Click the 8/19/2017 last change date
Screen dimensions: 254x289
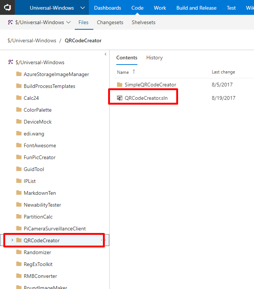pyautogui.click(x=224, y=98)
